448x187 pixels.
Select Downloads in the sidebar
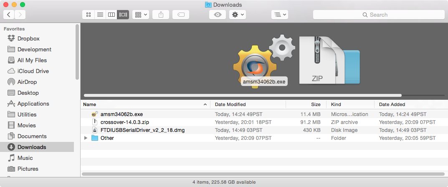click(37, 147)
